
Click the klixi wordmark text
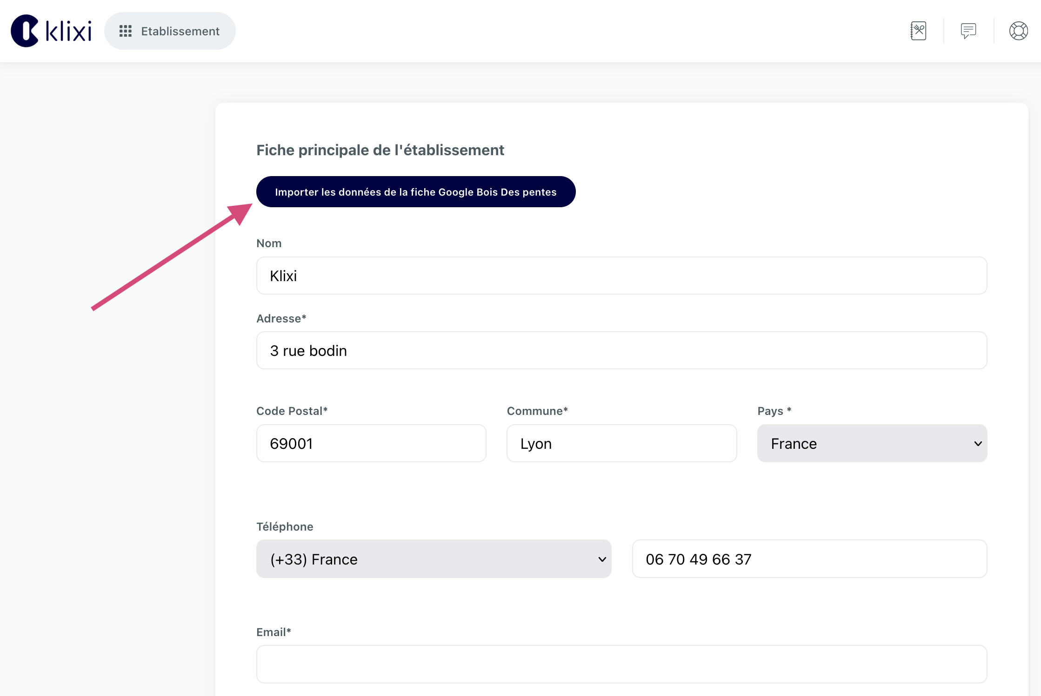(69, 32)
